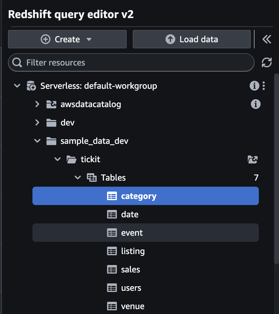Screen dimensions: 279x314
Task: Click the serverless workgroup database icon
Action: [x=32, y=86]
